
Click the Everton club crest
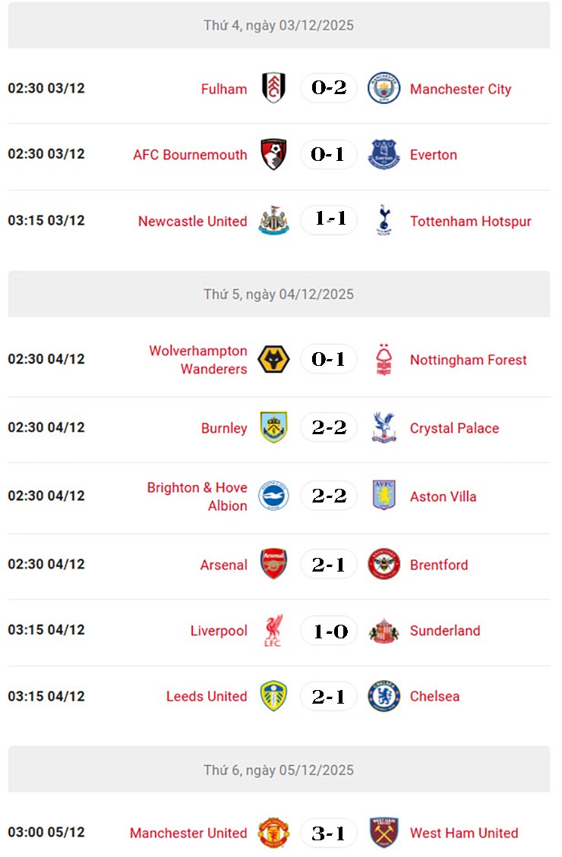click(384, 154)
